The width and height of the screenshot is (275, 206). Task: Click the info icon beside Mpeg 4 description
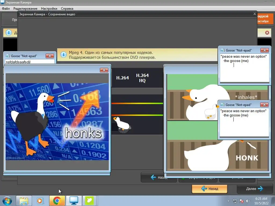(63, 55)
